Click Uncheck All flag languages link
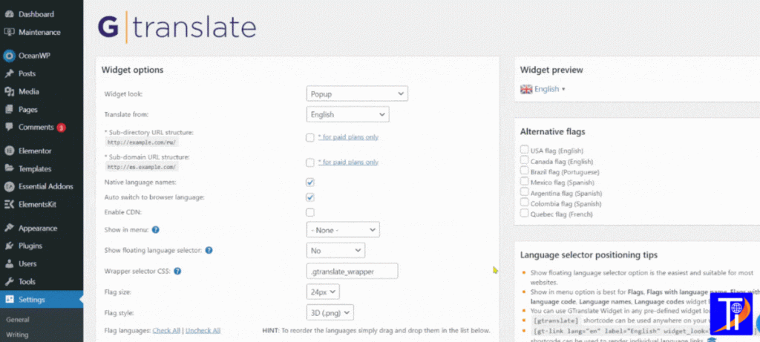This screenshot has width=760, height=342. [x=203, y=330]
